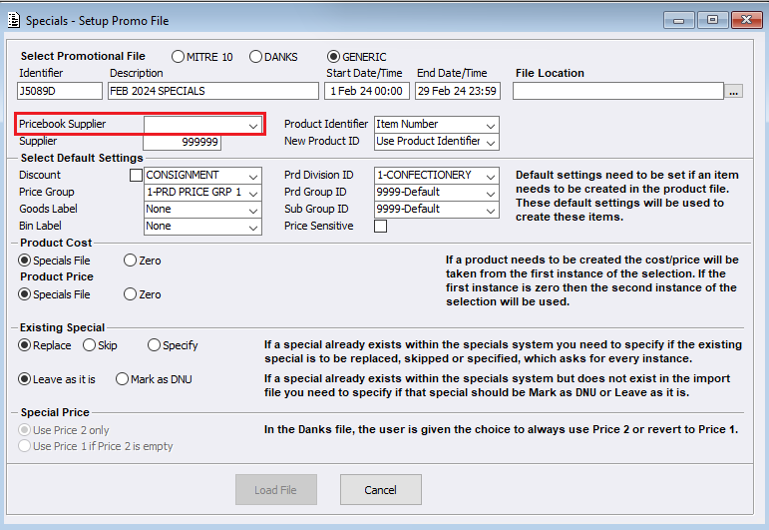Viewport: 769px width, 530px height.
Task: Click the Description field FEB 2024 SPECIALS
Action: click(x=213, y=91)
